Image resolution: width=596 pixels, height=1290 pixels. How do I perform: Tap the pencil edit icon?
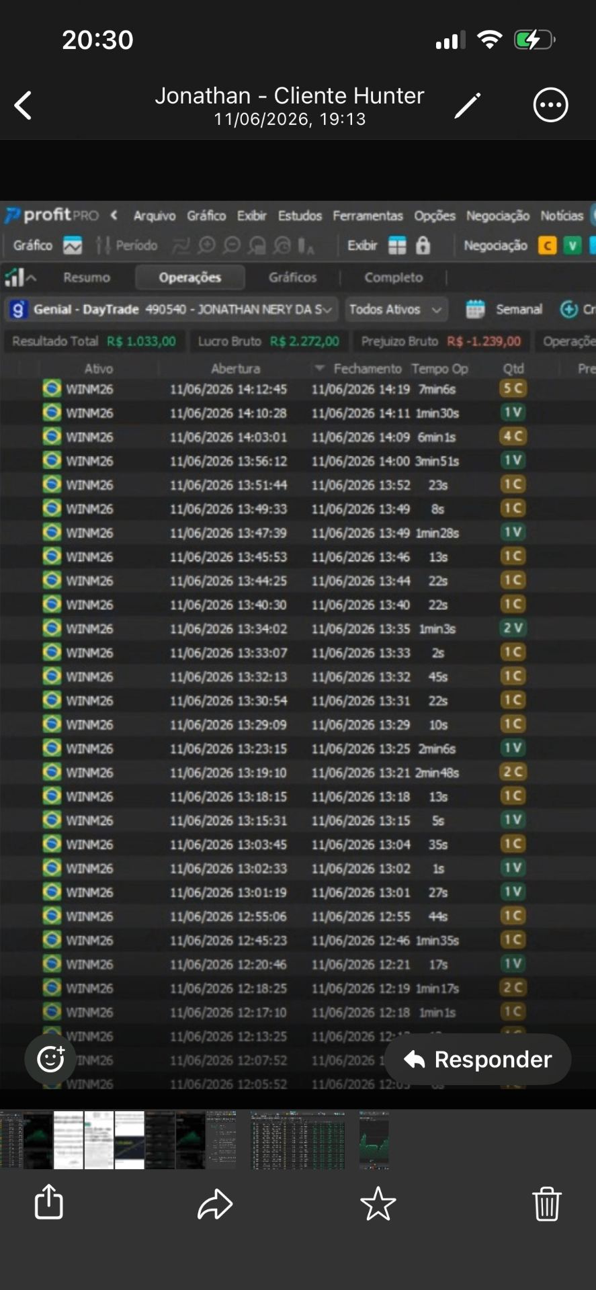[468, 105]
